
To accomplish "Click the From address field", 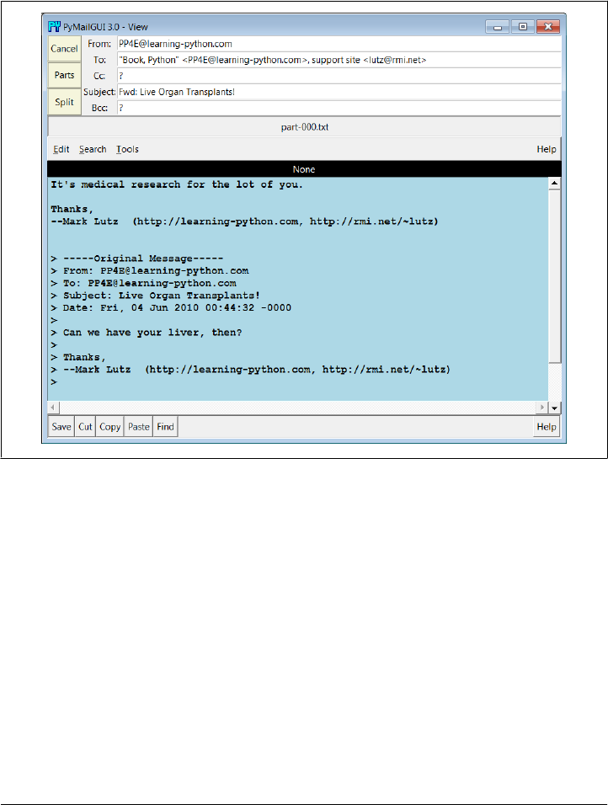I will 339,44.
